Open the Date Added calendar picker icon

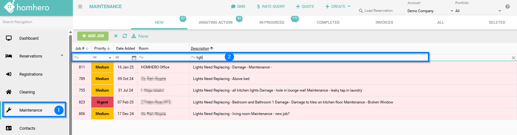tap(134, 57)
